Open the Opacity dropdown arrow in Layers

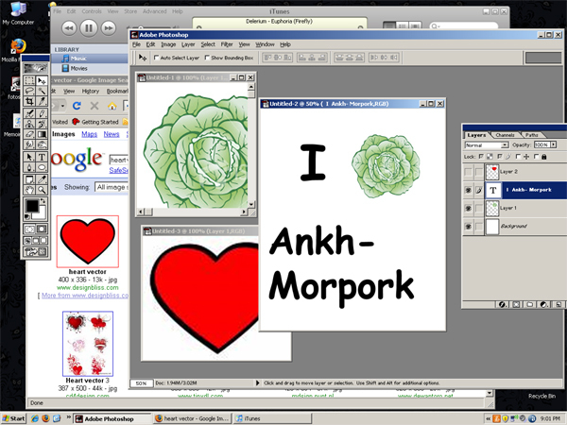pyautogui.click(x=555, y=145)
